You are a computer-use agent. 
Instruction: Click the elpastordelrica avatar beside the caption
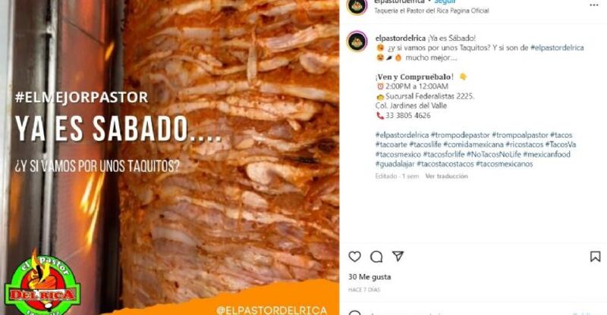[x=357, y=42]
